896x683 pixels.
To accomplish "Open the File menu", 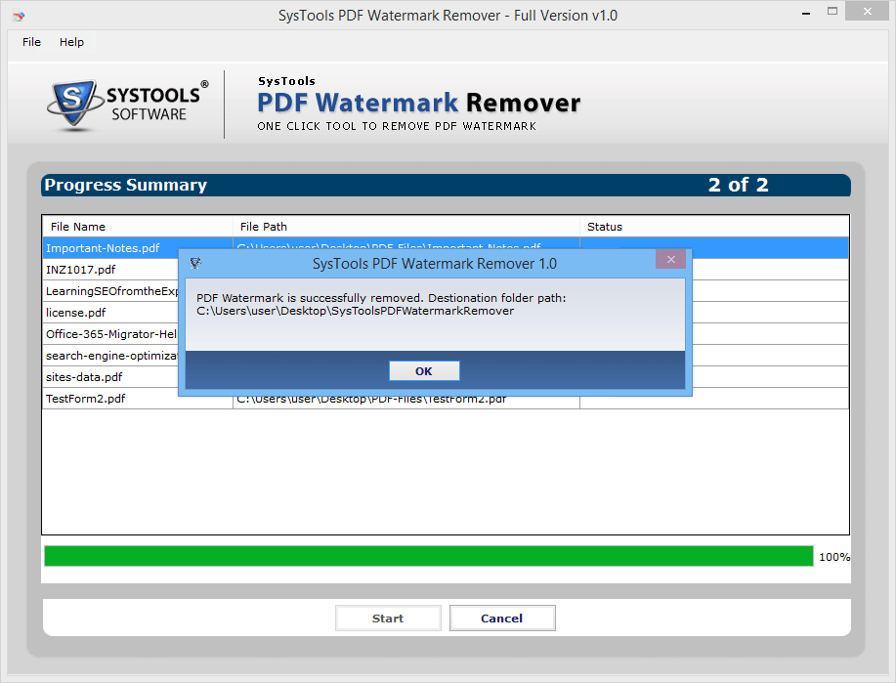I will [31, 42].
